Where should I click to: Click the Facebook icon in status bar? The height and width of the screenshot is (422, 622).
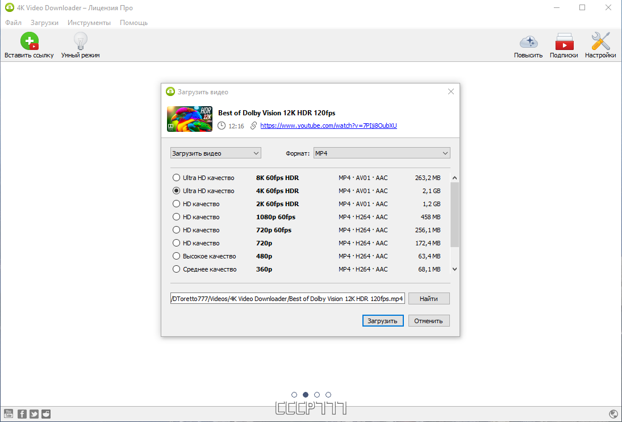pos(22,414)
